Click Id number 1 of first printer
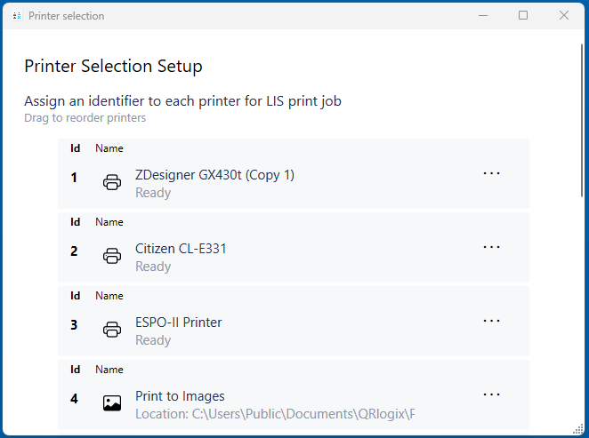 [x=75, y=178]
